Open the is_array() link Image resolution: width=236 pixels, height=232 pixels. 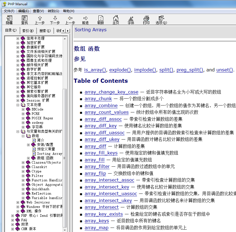pos(95,70)
